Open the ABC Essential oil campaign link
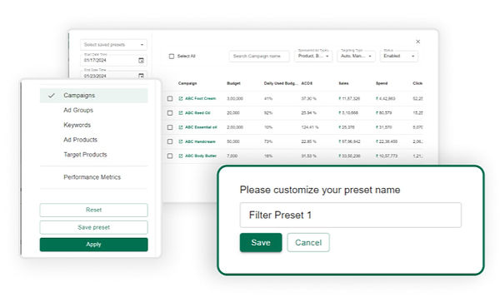This screenshot has height=302, width=500. click(x=201, y=127)
